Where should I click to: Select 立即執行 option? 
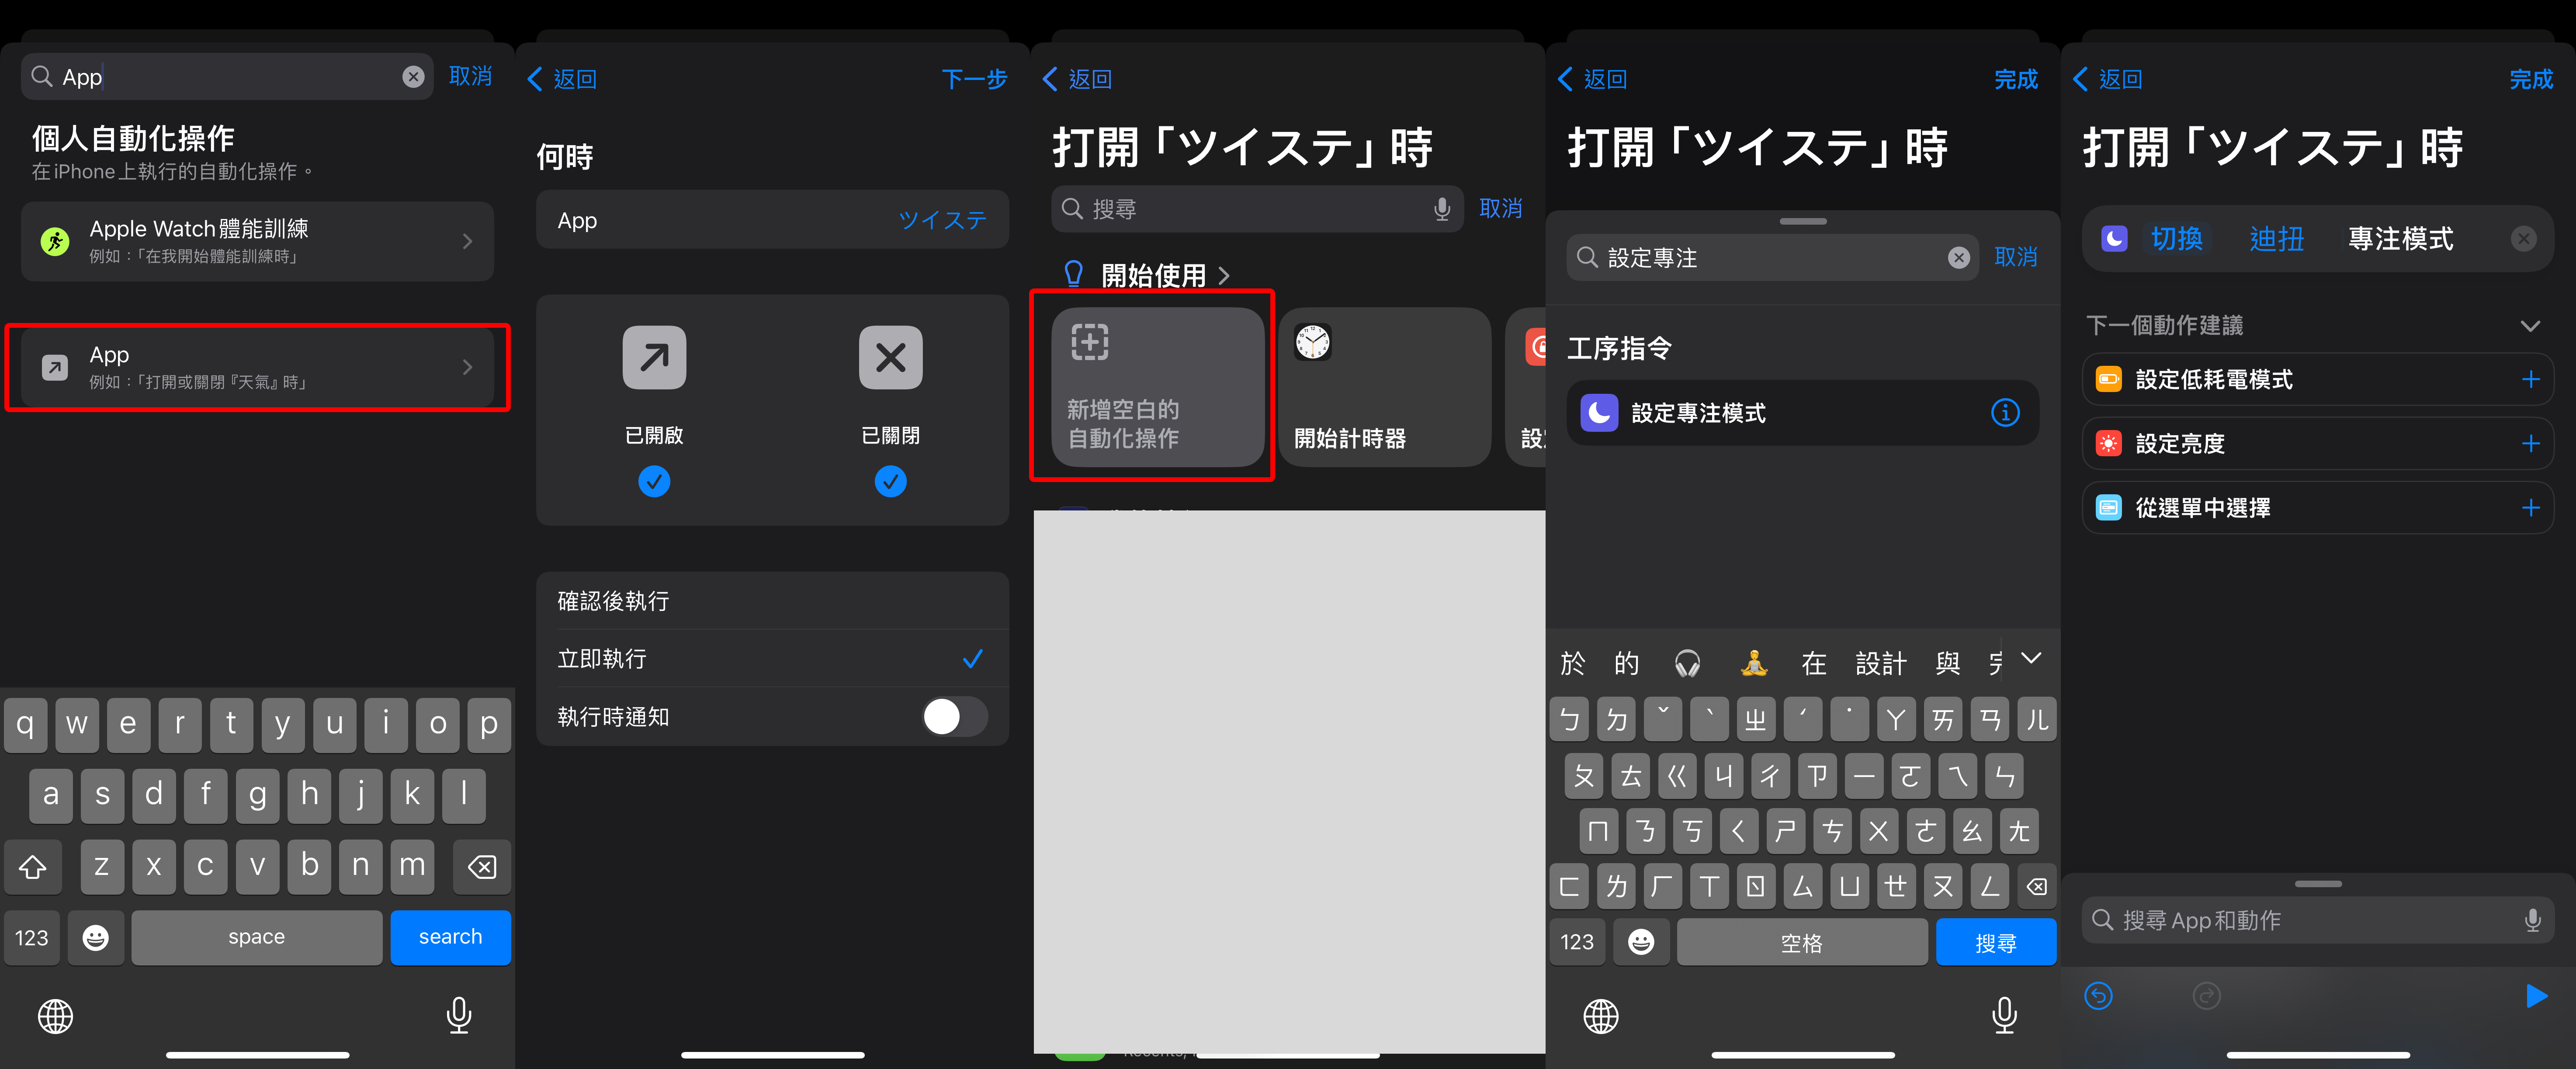point(772,659)
